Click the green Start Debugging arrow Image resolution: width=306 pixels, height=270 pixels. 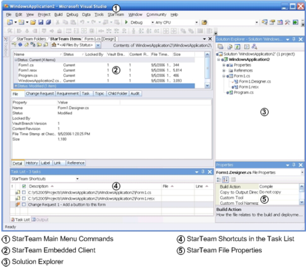pos(126,22)
